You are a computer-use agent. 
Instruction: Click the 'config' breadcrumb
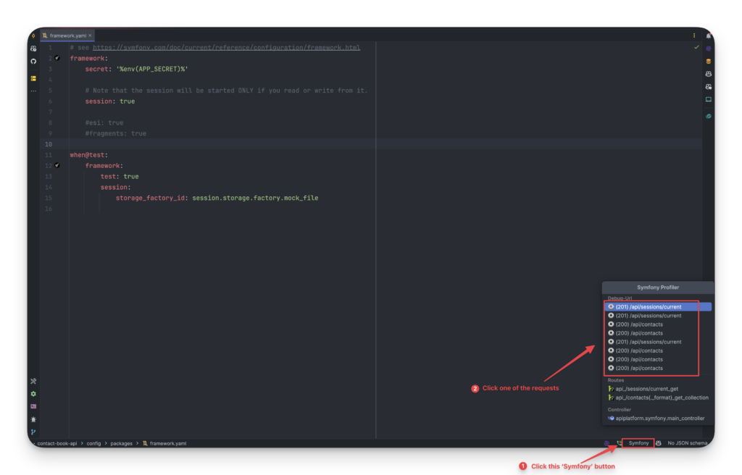pyautogui.click(x=93, y=443)
